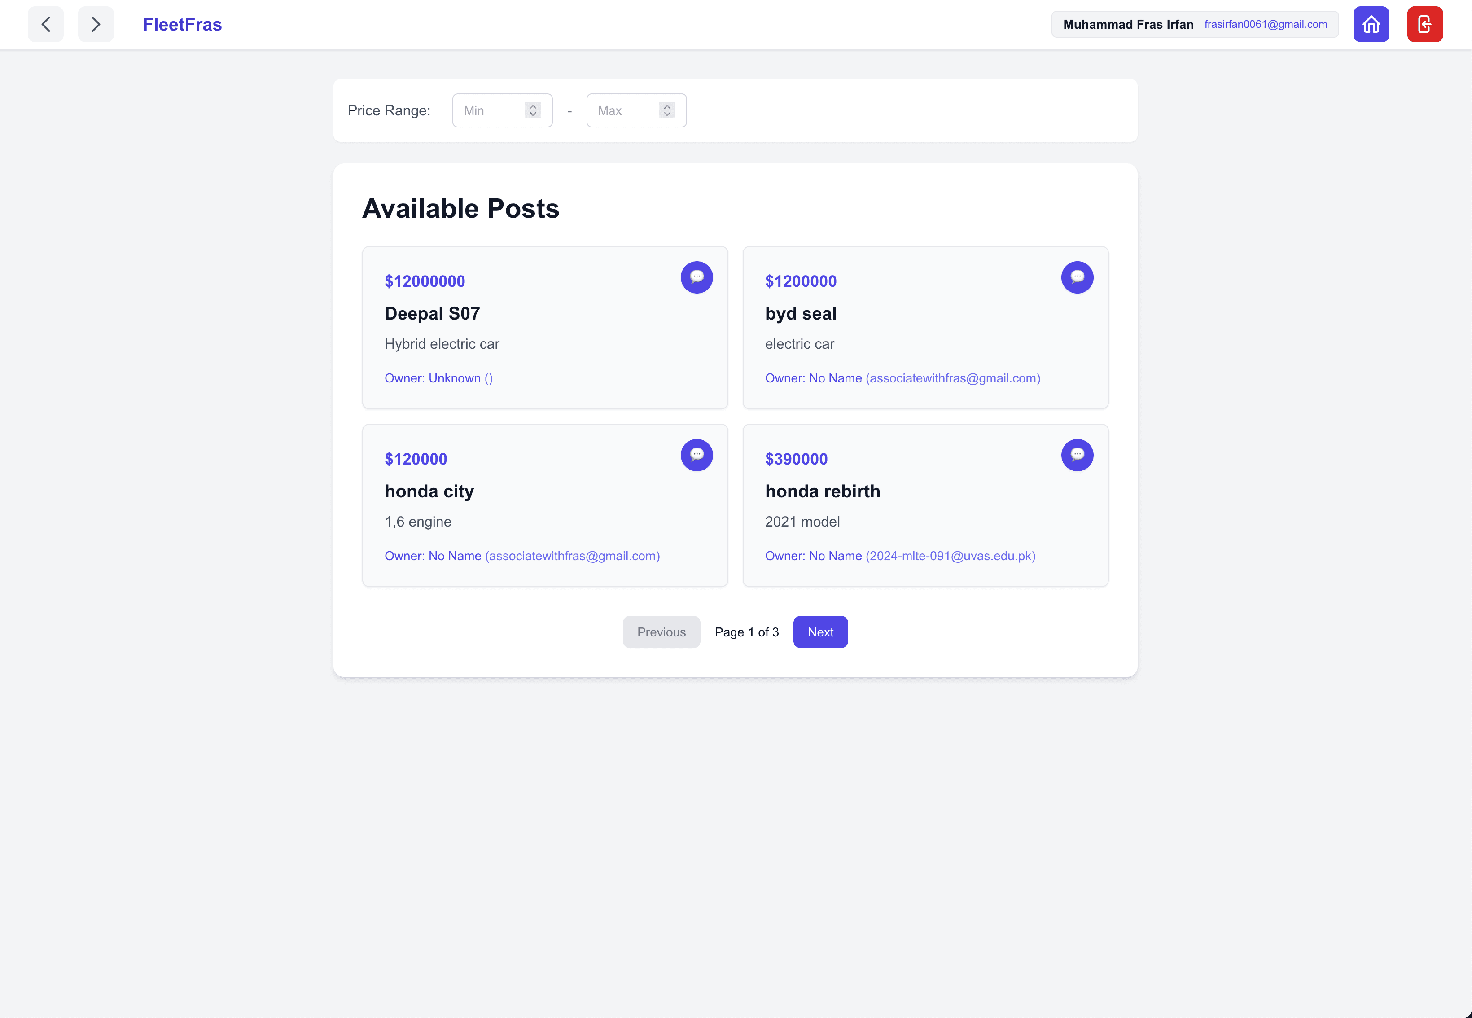Viewport: 1472px width, 1018px height.
Task: Select the byd seal post title
Action: pos(801,314)
